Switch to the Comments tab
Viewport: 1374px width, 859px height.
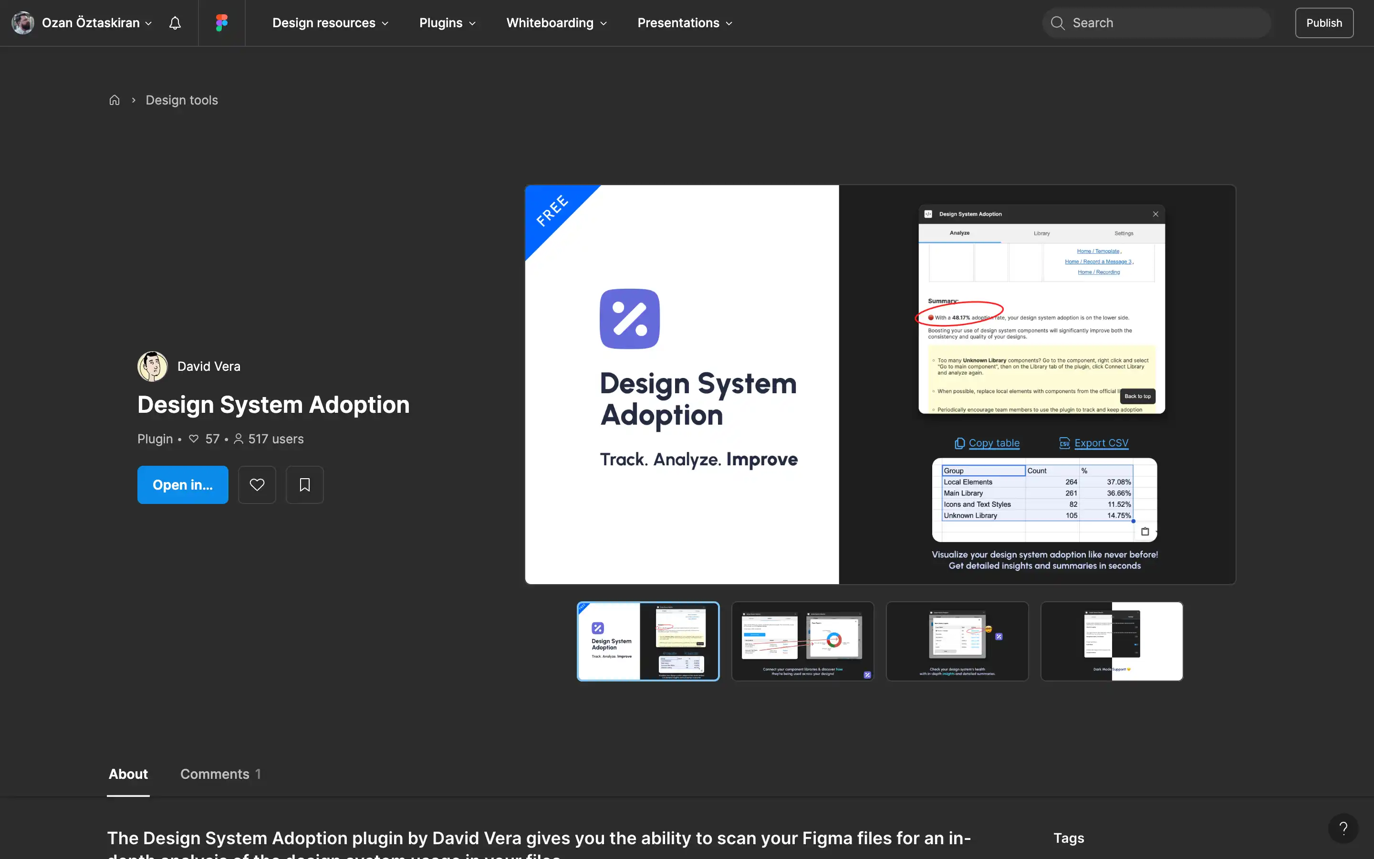[x=220, y=774]
